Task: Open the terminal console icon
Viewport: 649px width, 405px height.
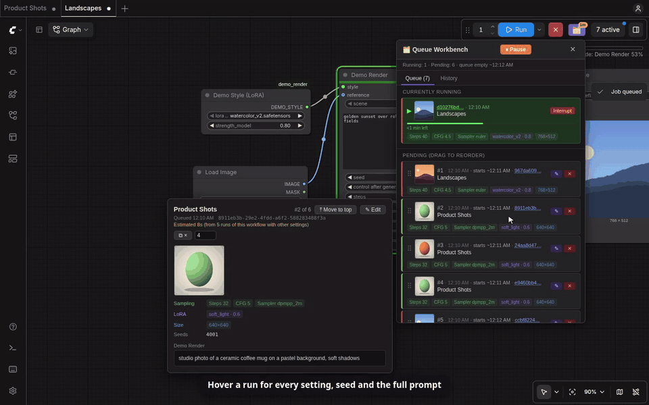Action: [13, 348]
